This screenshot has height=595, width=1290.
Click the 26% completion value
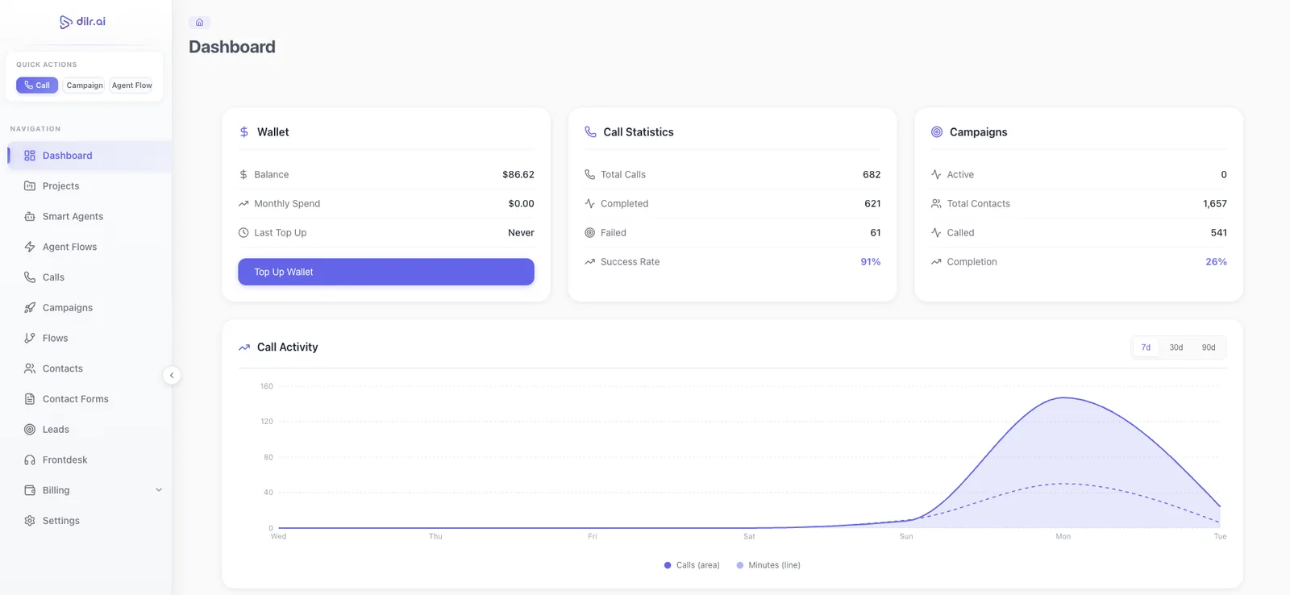(x=1217, y=262)
